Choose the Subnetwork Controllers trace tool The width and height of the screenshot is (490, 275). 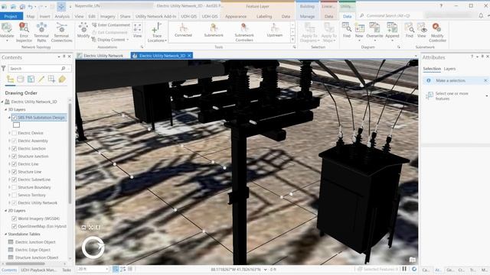244,32
